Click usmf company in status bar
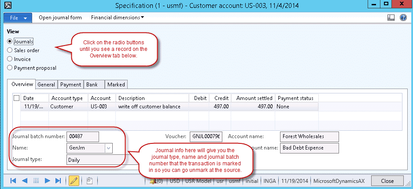The width and height of the screenshot is (413, 189). tap(234, 181)
